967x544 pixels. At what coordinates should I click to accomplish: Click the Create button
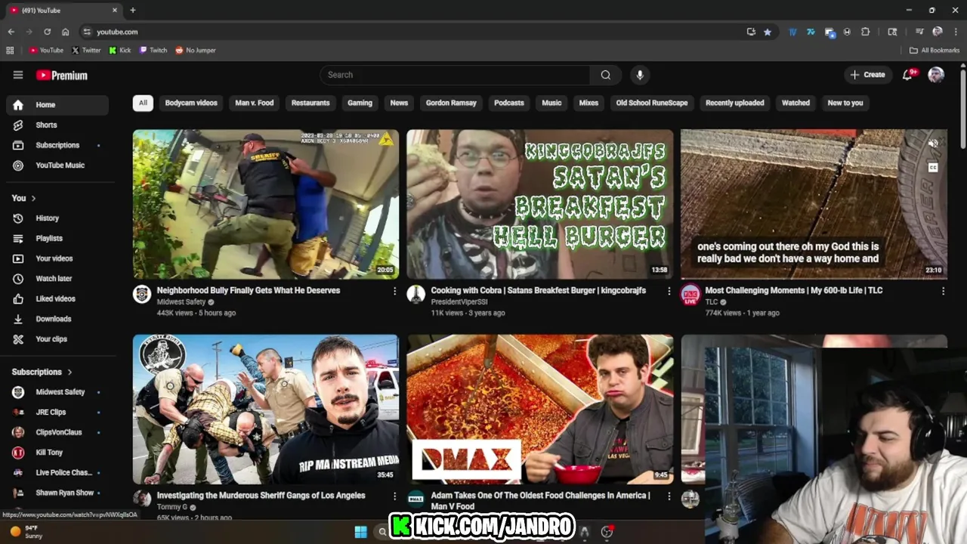click(x=867, y=75)
